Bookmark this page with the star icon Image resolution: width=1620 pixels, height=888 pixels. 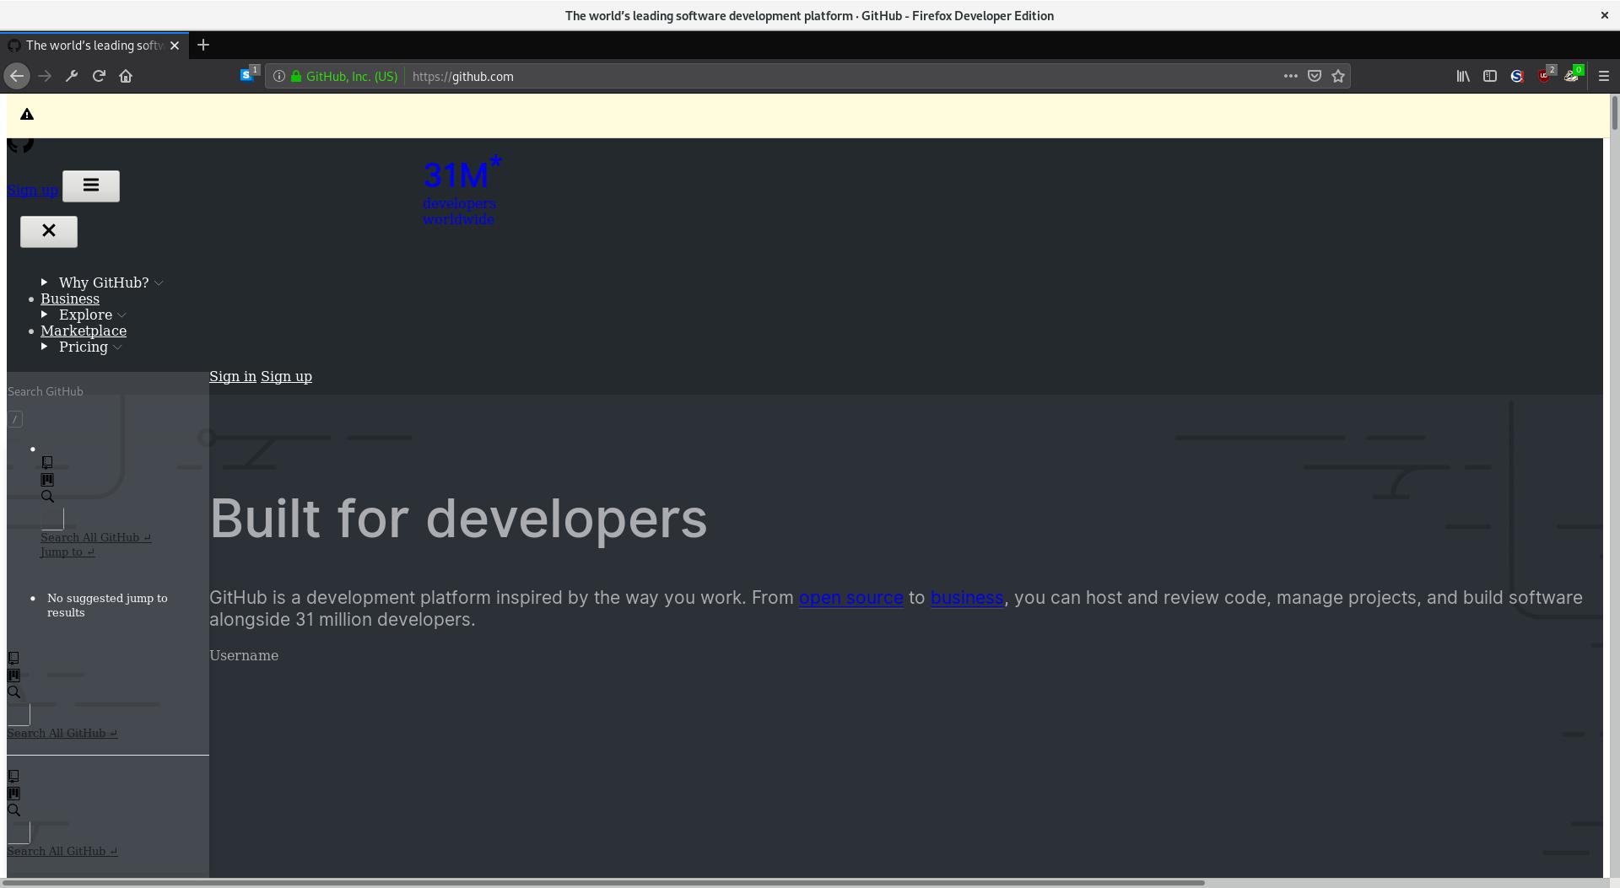[x=1338, y=76]
